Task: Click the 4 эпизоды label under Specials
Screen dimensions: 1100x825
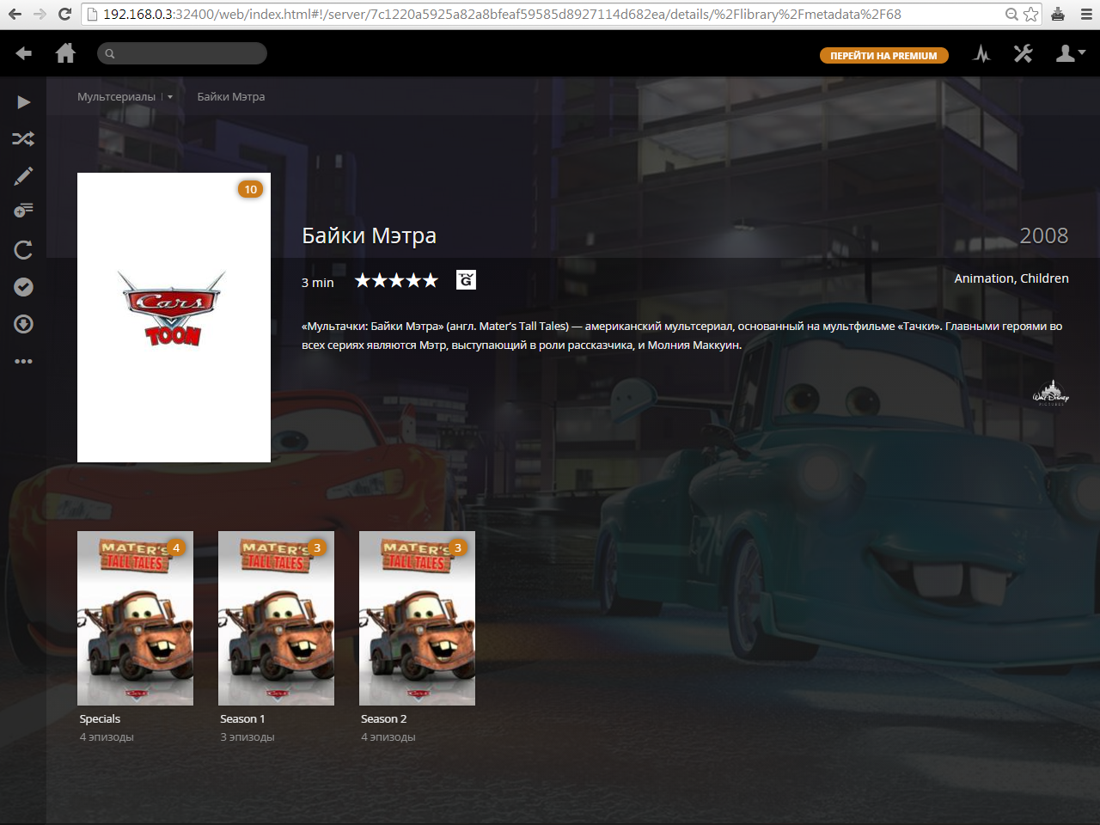Action: pyautogui.click(x=107, y=737)
